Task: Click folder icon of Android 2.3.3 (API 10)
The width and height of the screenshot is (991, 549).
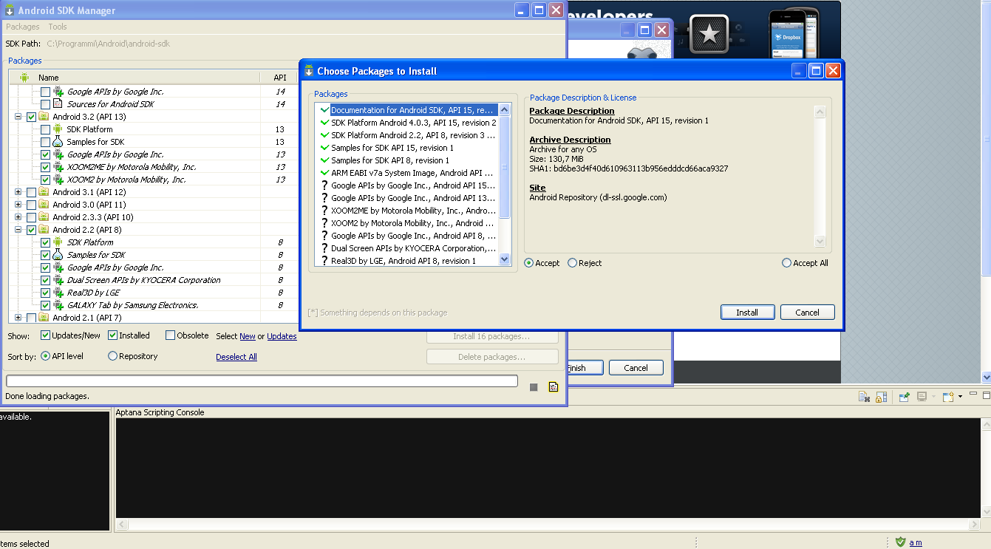Action: coord(44,217)
